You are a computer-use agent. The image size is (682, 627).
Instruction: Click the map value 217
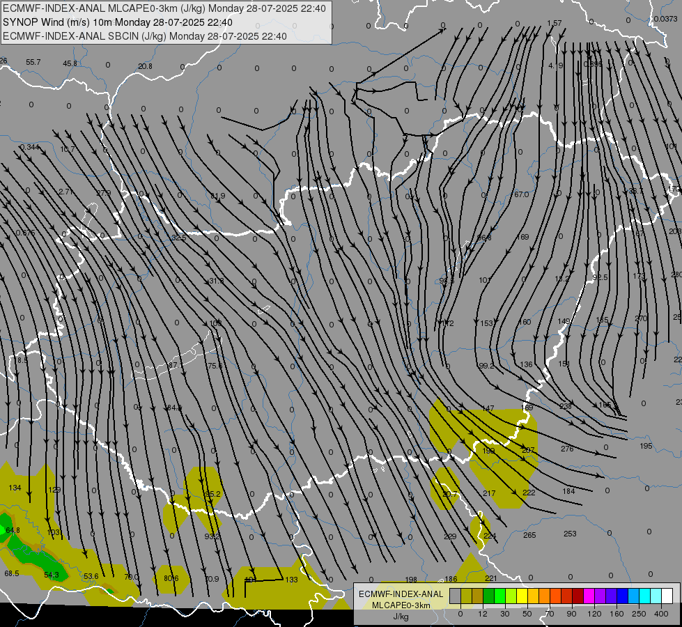tap(489, 493)
